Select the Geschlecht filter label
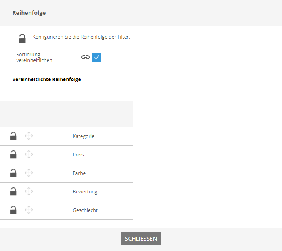 point(85,210)
